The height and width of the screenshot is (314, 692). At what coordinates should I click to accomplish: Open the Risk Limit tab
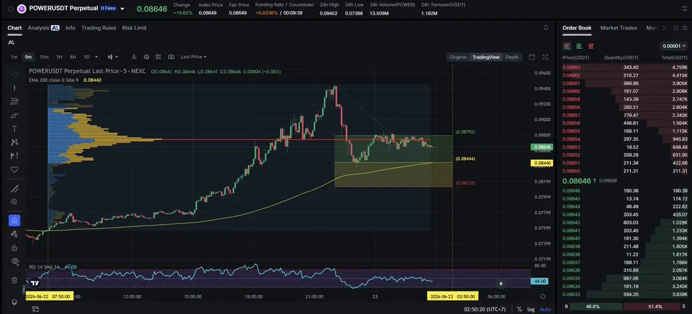tap(134, 28)
